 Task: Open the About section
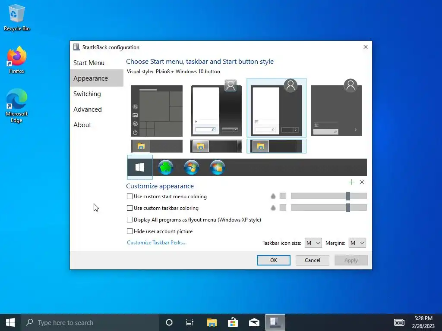point(82,125)
